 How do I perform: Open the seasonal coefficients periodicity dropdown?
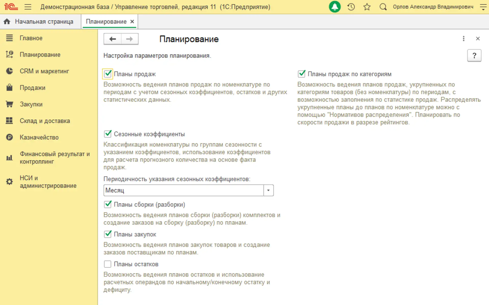(268, 190)
